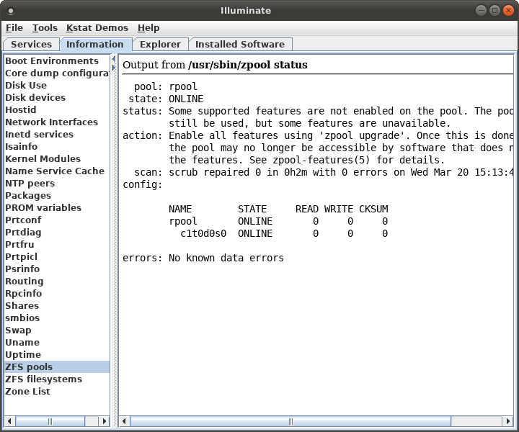Select Rpcinfo entry
This screenshot has width=519, height=432.
[x=57, y=293]
